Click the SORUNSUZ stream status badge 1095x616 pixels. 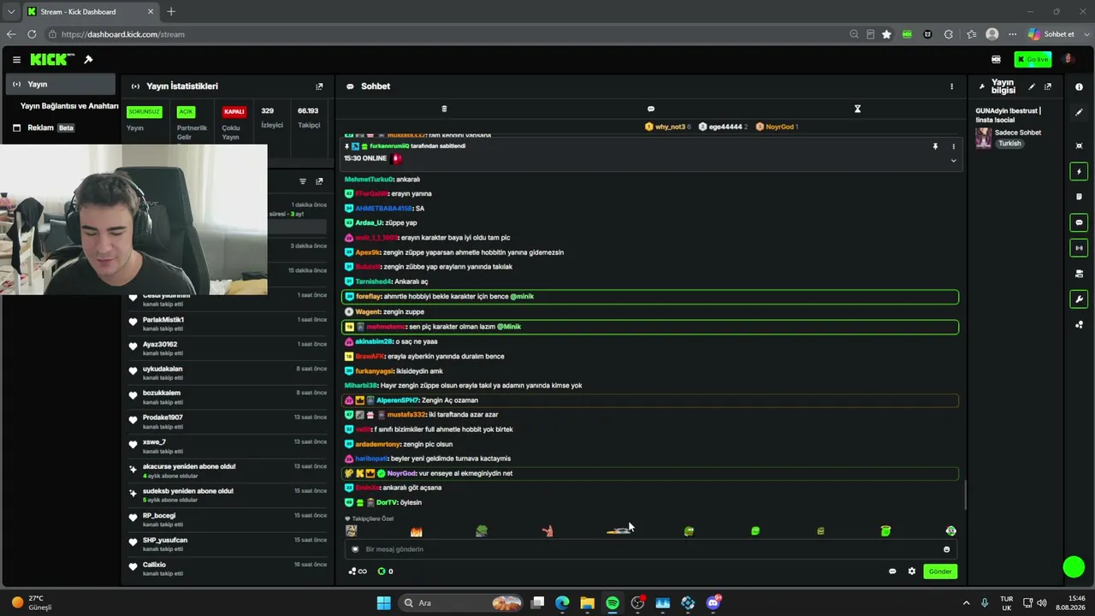[x=144, y=112]
